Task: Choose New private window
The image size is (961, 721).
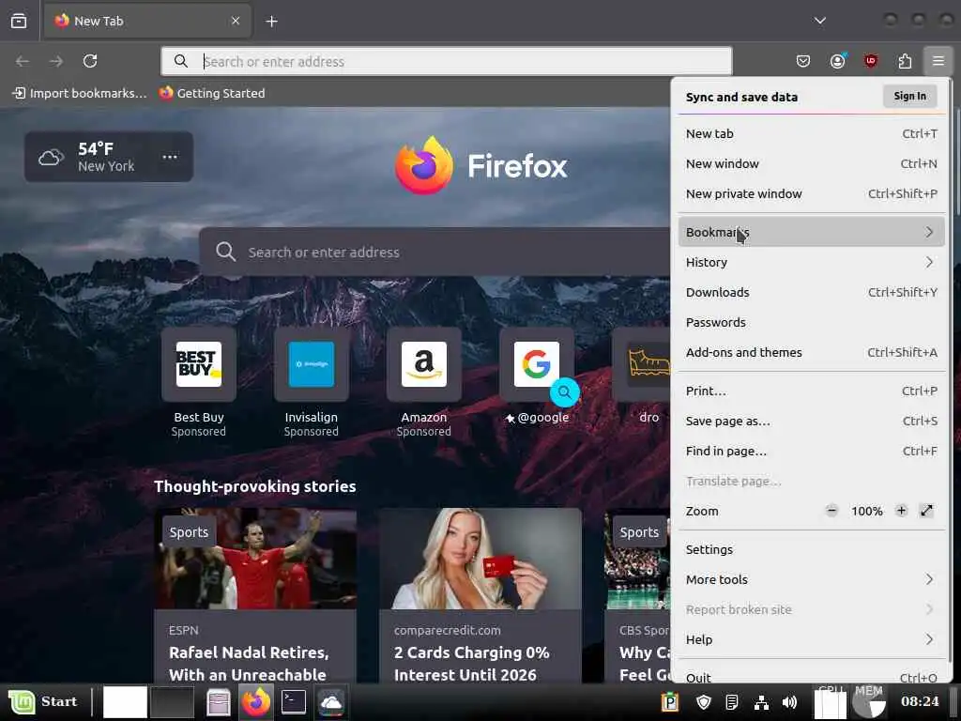Action: tap(812, 193)
